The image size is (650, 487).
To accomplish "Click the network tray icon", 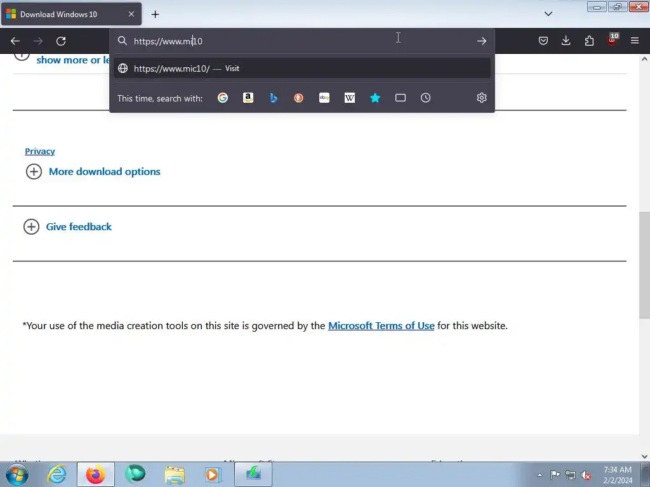I will pos(571,475).
